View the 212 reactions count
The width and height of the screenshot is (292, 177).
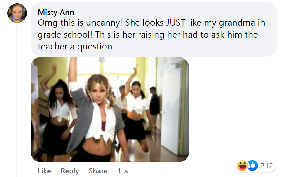pos(267,166)
